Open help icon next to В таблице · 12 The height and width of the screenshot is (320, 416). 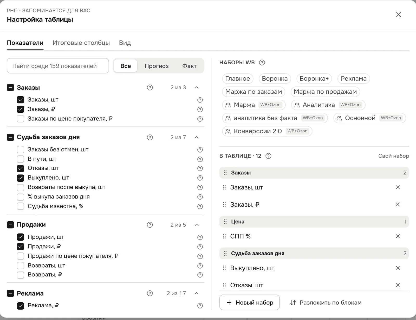[268, 156]
